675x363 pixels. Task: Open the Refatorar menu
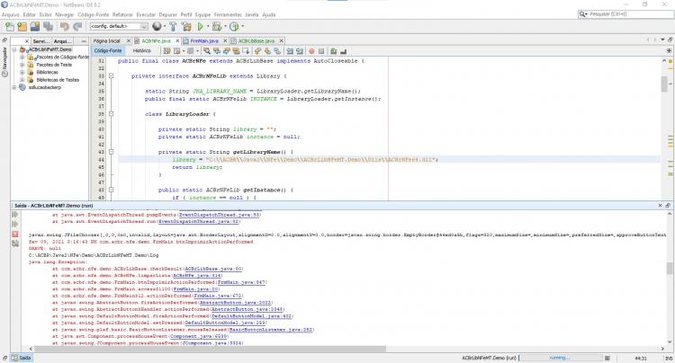(x=122, y=14)
